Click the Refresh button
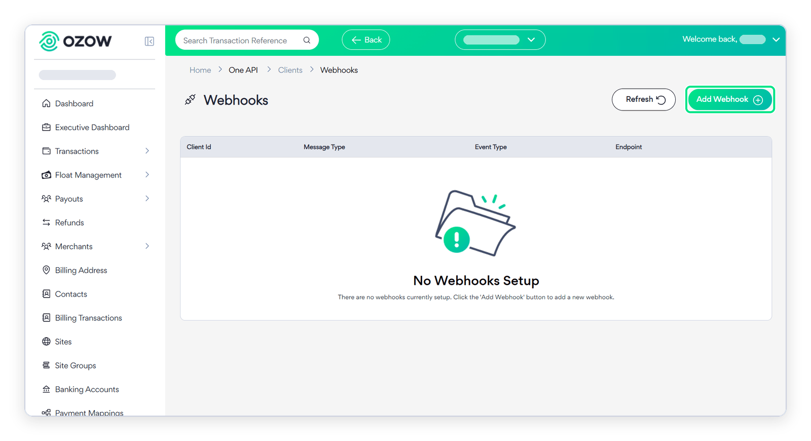Screen dimensions: 811x441 pos(644,99)
